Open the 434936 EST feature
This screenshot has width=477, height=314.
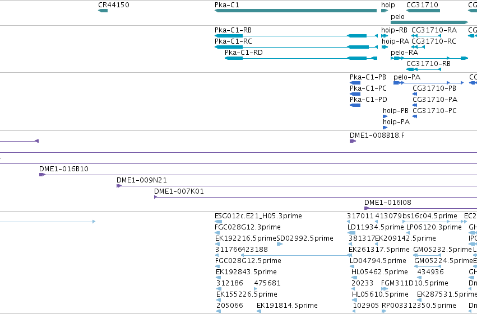pos(419,278)
